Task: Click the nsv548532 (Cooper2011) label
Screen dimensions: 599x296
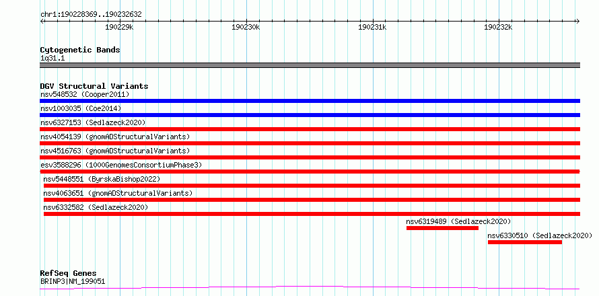Action: [85, 94]
